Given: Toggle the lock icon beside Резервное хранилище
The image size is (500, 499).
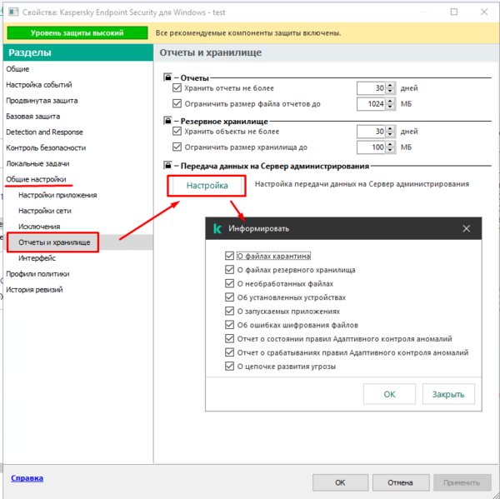Looking at the screenshot, I should click(167, 121).
